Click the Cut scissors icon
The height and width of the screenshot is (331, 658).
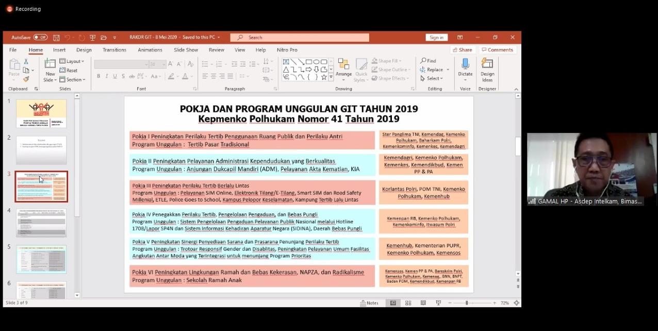click(26, 61)
